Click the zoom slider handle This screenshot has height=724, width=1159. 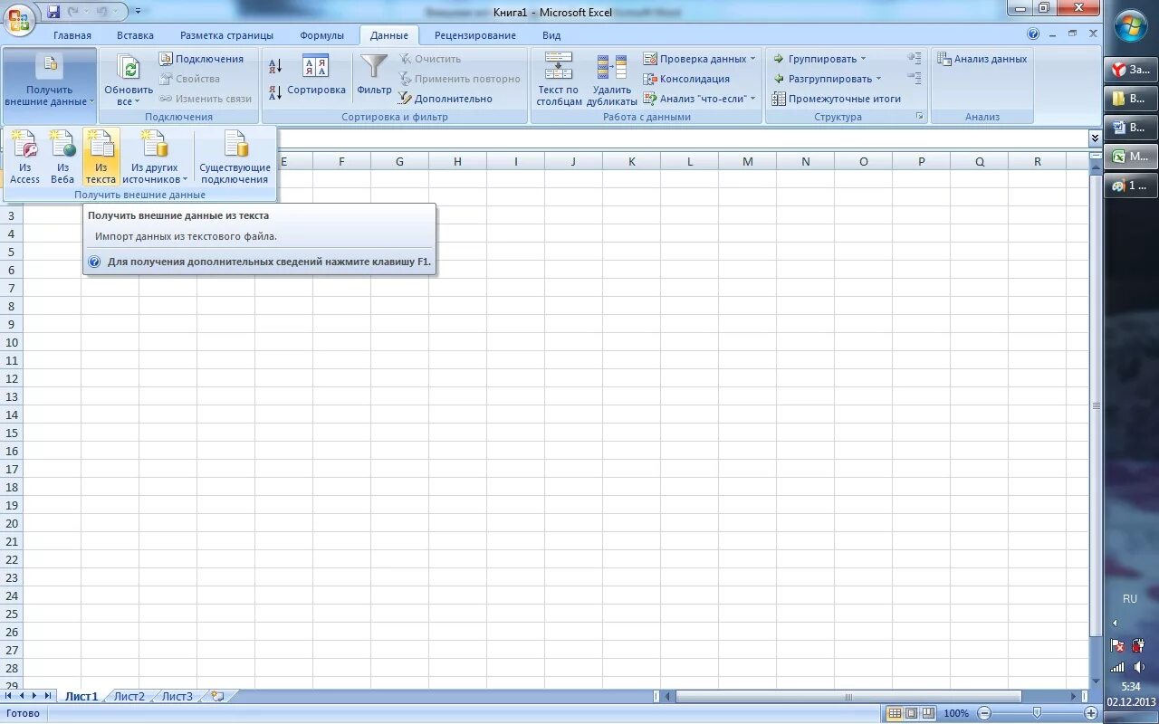[1037, 713]
